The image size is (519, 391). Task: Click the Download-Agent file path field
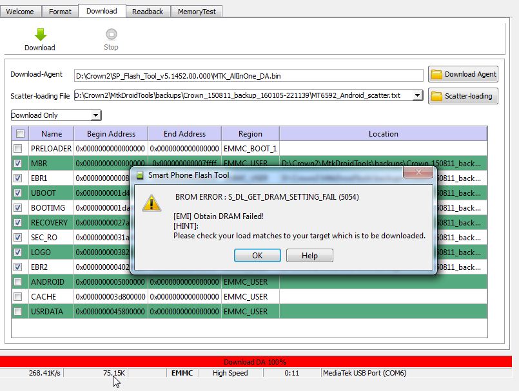click(x=248, y=76)
